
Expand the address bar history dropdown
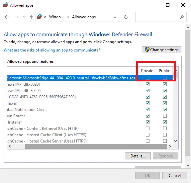[x=115, y=17]
